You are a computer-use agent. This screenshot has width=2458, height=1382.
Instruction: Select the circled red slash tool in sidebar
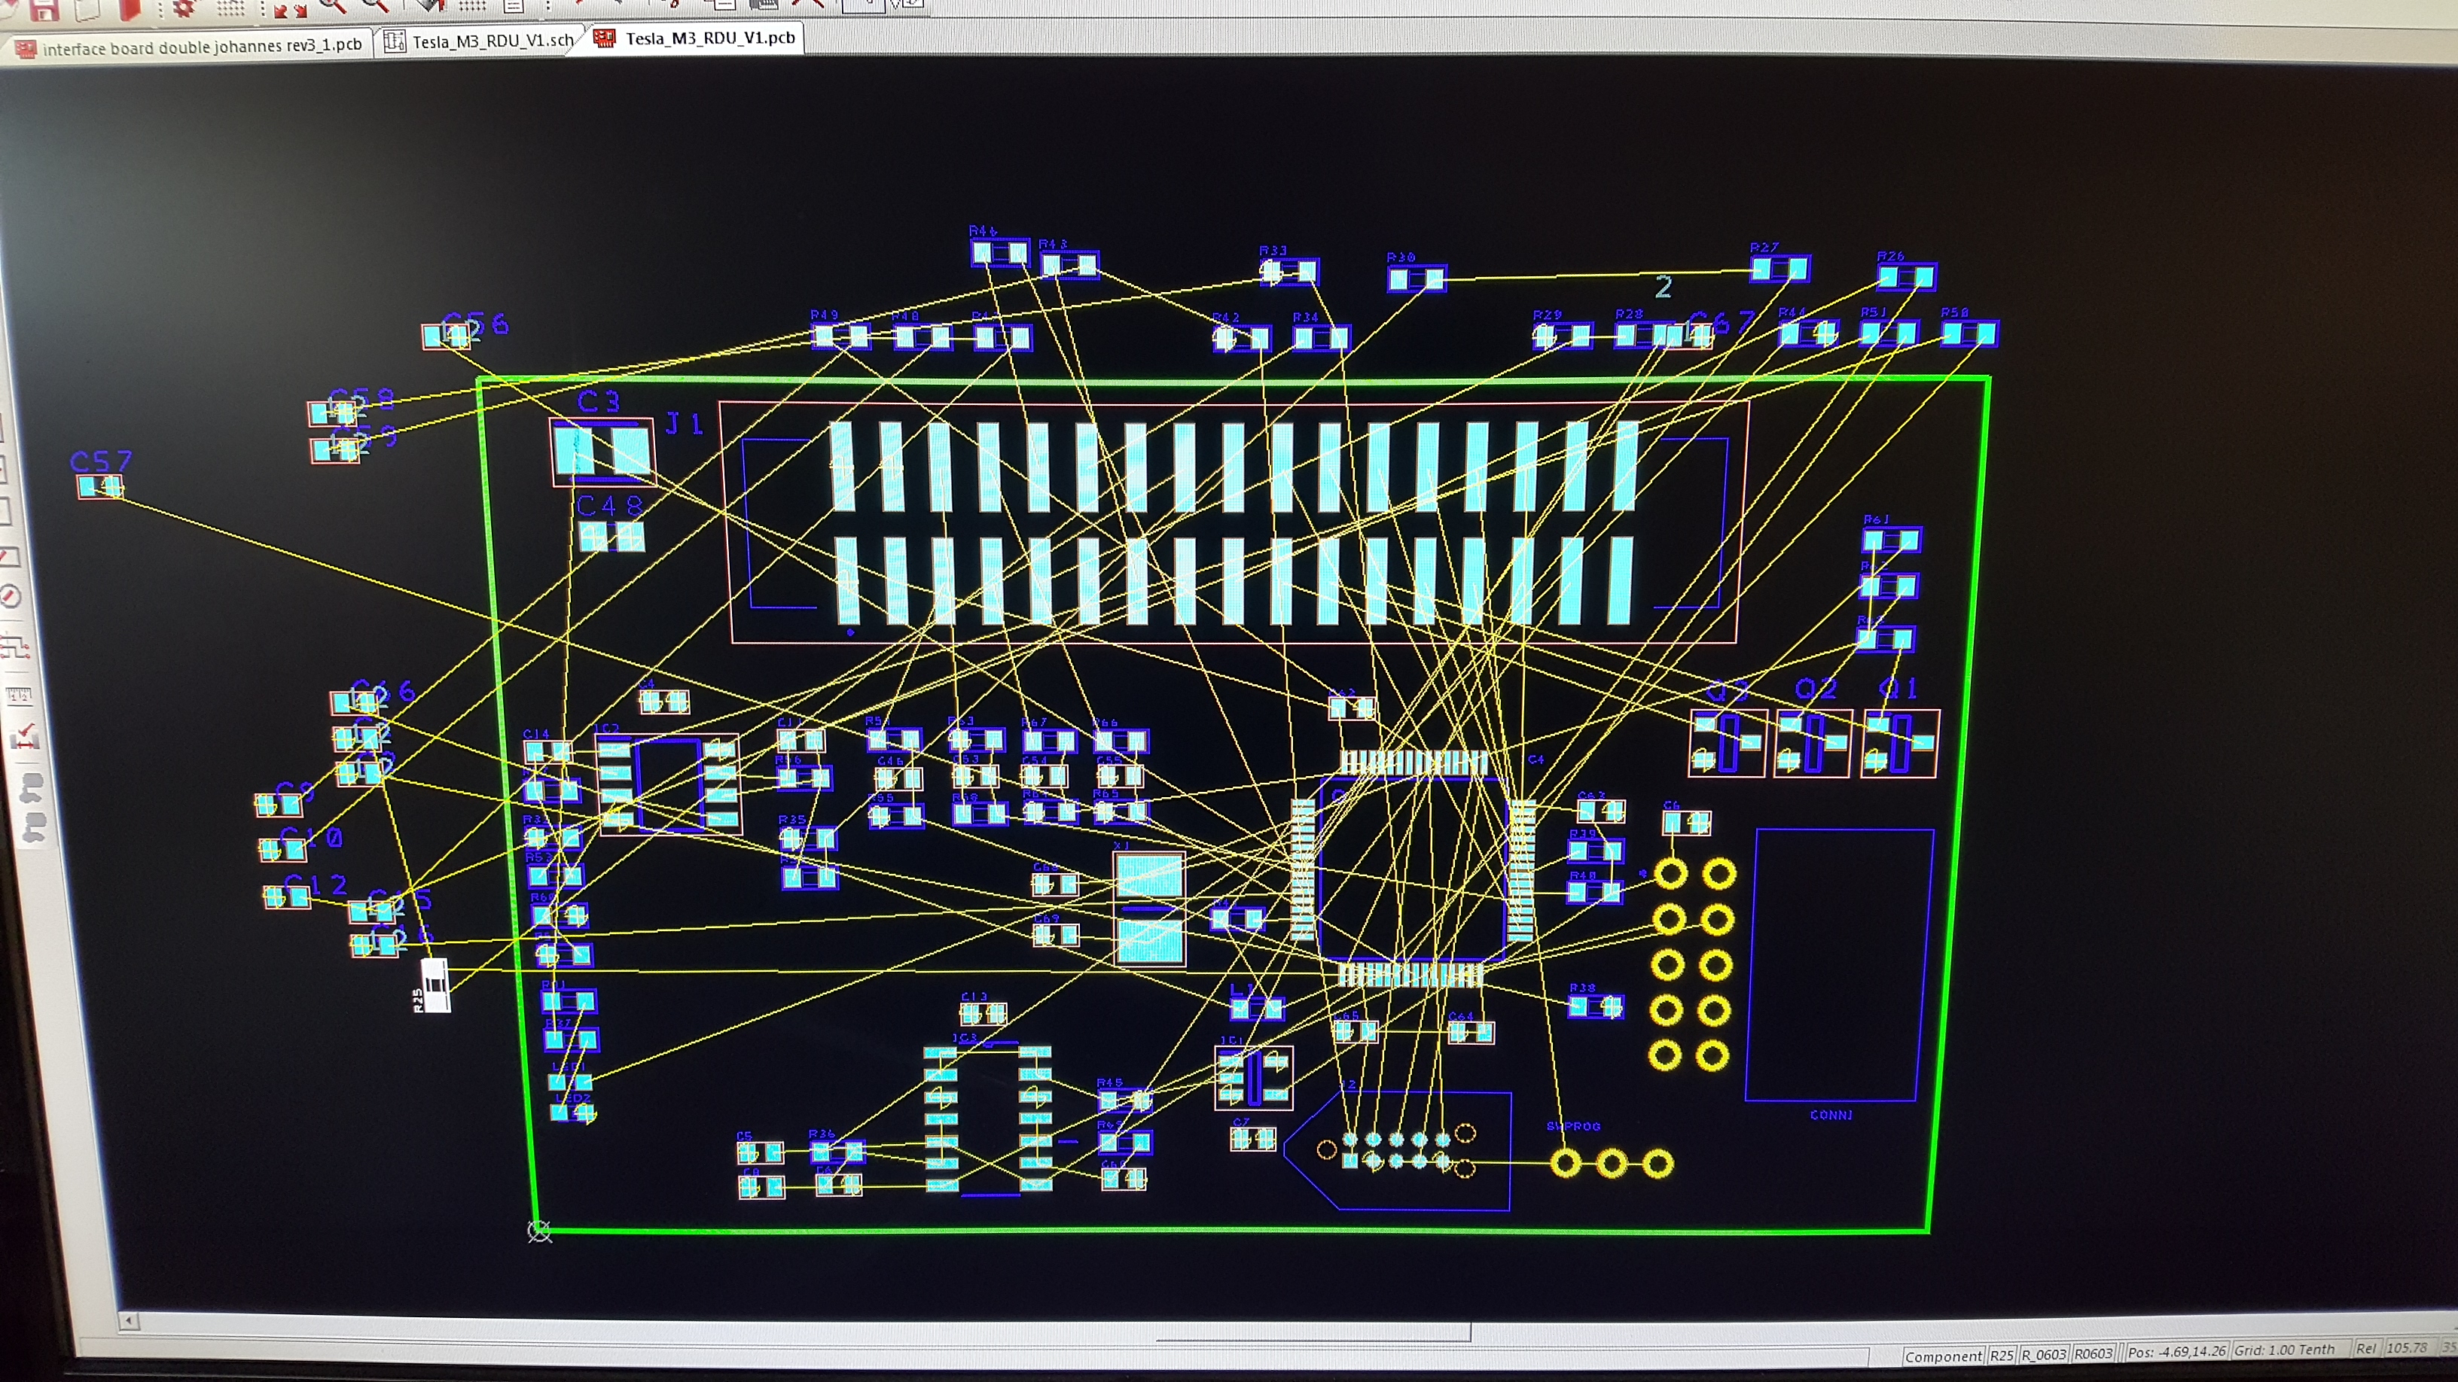11,597
